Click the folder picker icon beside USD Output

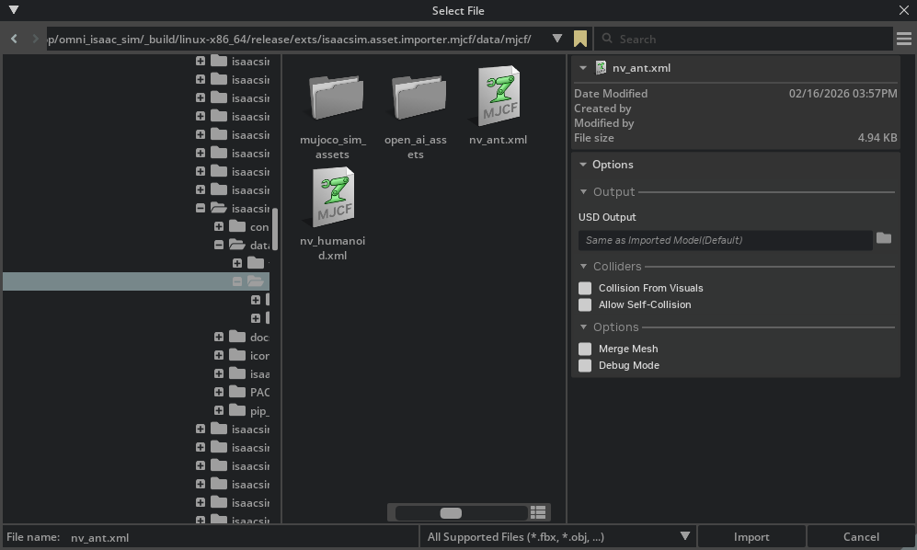[x=884, y=239]
